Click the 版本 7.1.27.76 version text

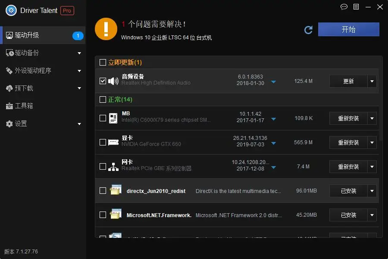click(x=21, y=252)
